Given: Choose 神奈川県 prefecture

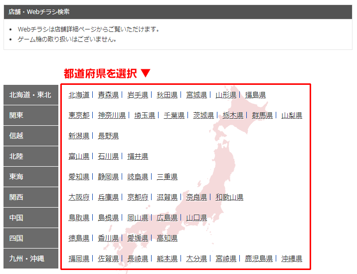Looking at the screenshot, I should coord(112,116).
